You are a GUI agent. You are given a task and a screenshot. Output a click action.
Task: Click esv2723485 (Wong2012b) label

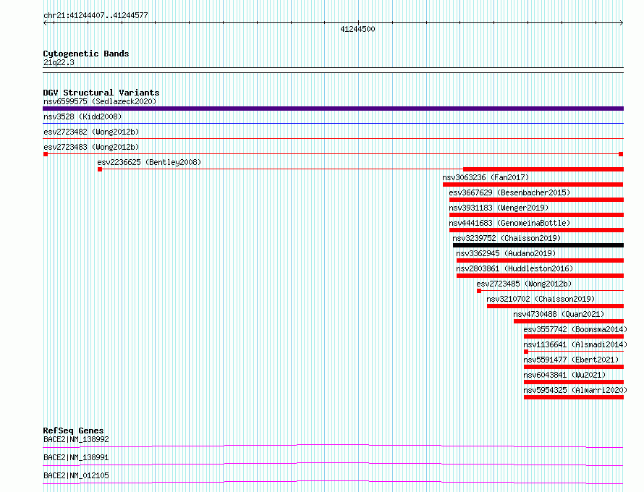(524, 284)
